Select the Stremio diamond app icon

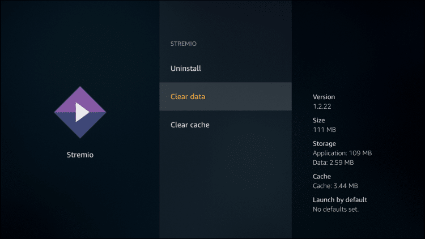(x=80, y=112)
